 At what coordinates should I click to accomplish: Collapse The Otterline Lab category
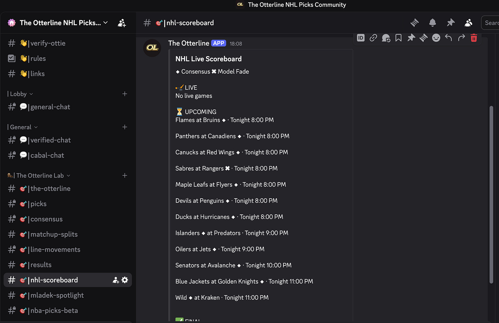(x=38, y=175)
